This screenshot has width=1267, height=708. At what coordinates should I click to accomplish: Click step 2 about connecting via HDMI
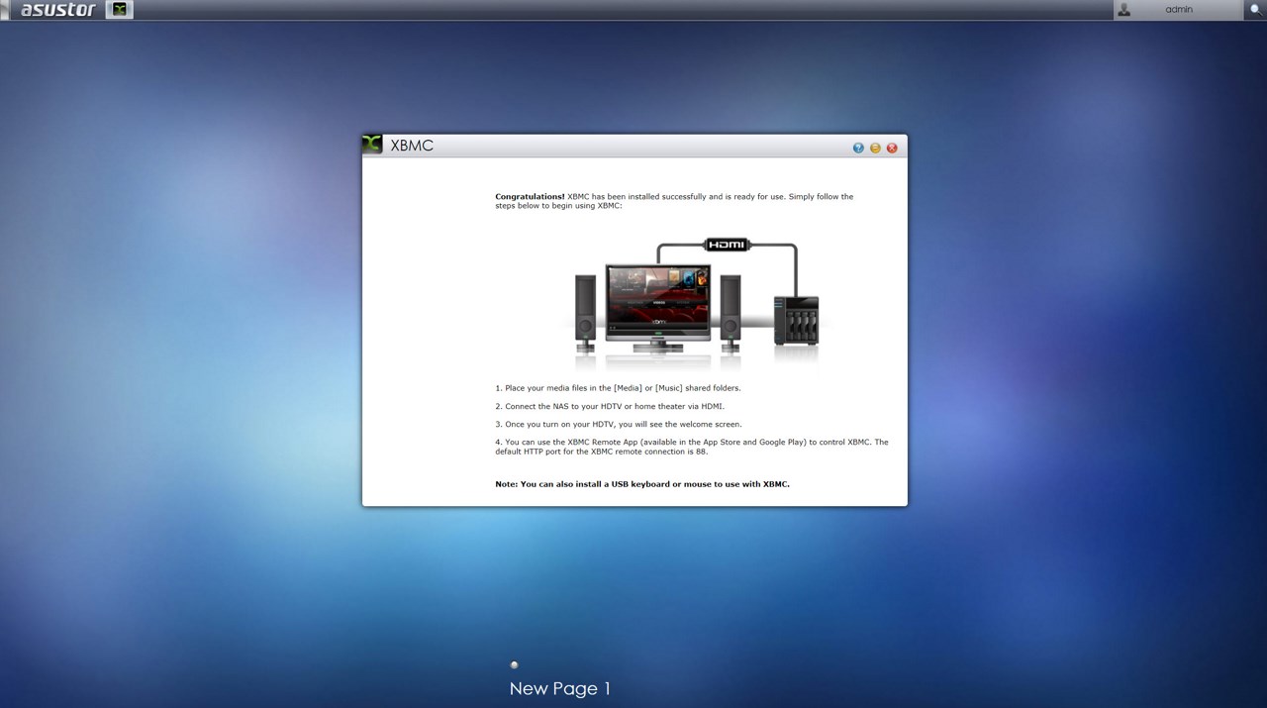(x=610, y=406)
